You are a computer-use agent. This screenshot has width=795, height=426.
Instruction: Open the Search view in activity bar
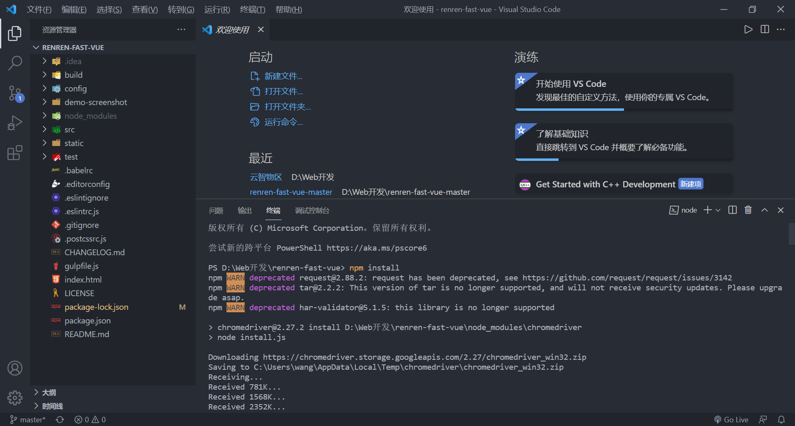click(x=15, y=63)
